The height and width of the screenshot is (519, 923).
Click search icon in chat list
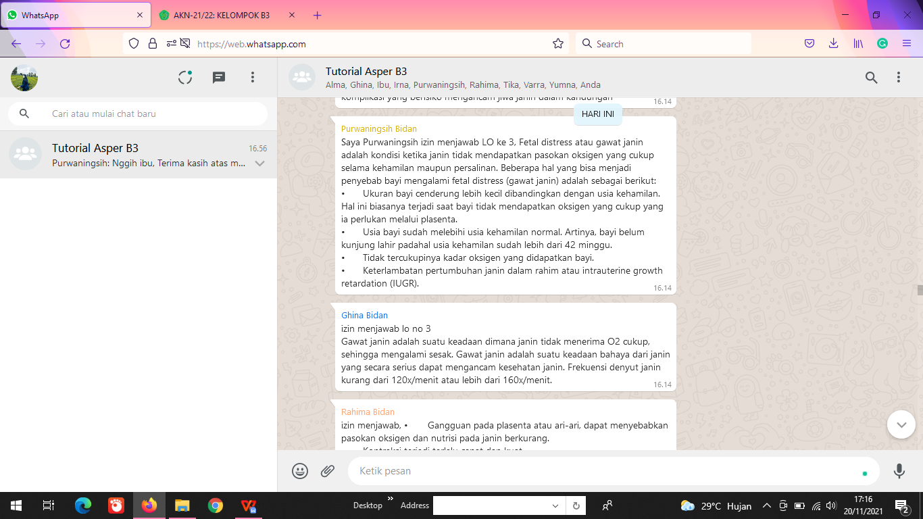[24, 114]
